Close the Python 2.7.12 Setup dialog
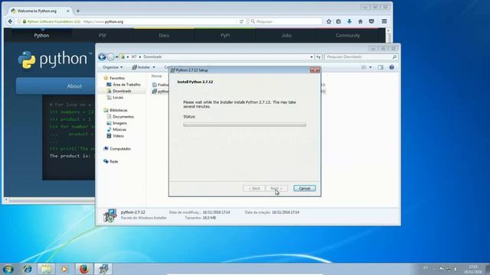The width and height of the screenshot is (490, 275). pos(315,70)
